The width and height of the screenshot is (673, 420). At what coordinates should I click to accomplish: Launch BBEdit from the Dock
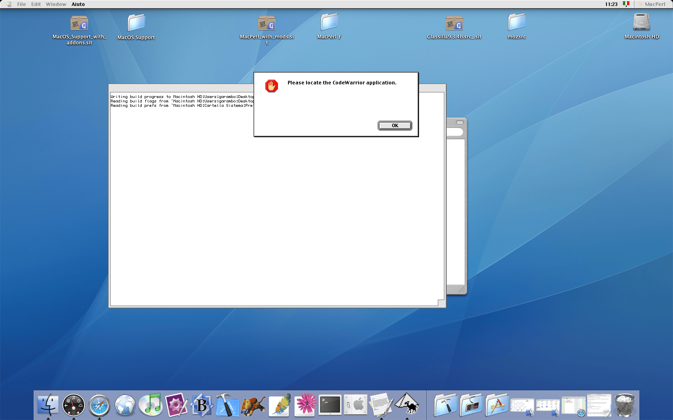(202, 405)
